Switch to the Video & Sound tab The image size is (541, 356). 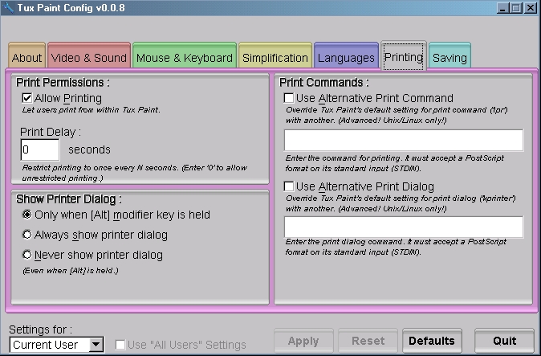coord(89,58)
